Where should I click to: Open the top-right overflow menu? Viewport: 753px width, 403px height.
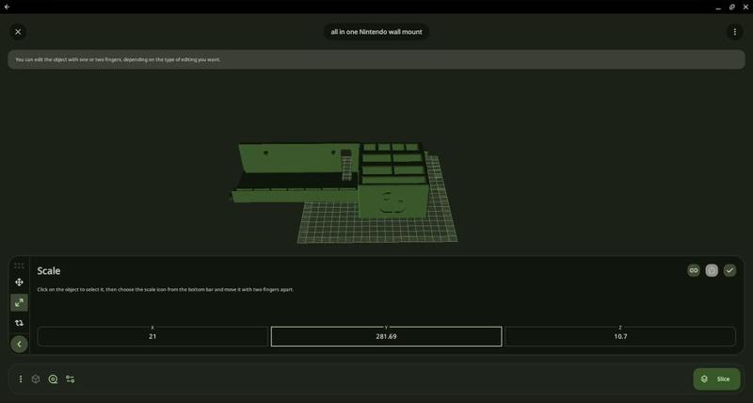coord(734,32)
